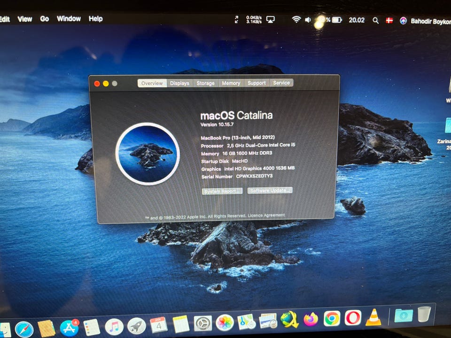
Task: Open the Bahodir user account menu
Action: 431,21
